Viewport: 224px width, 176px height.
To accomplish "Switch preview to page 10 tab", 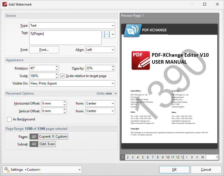I will 168,157.
